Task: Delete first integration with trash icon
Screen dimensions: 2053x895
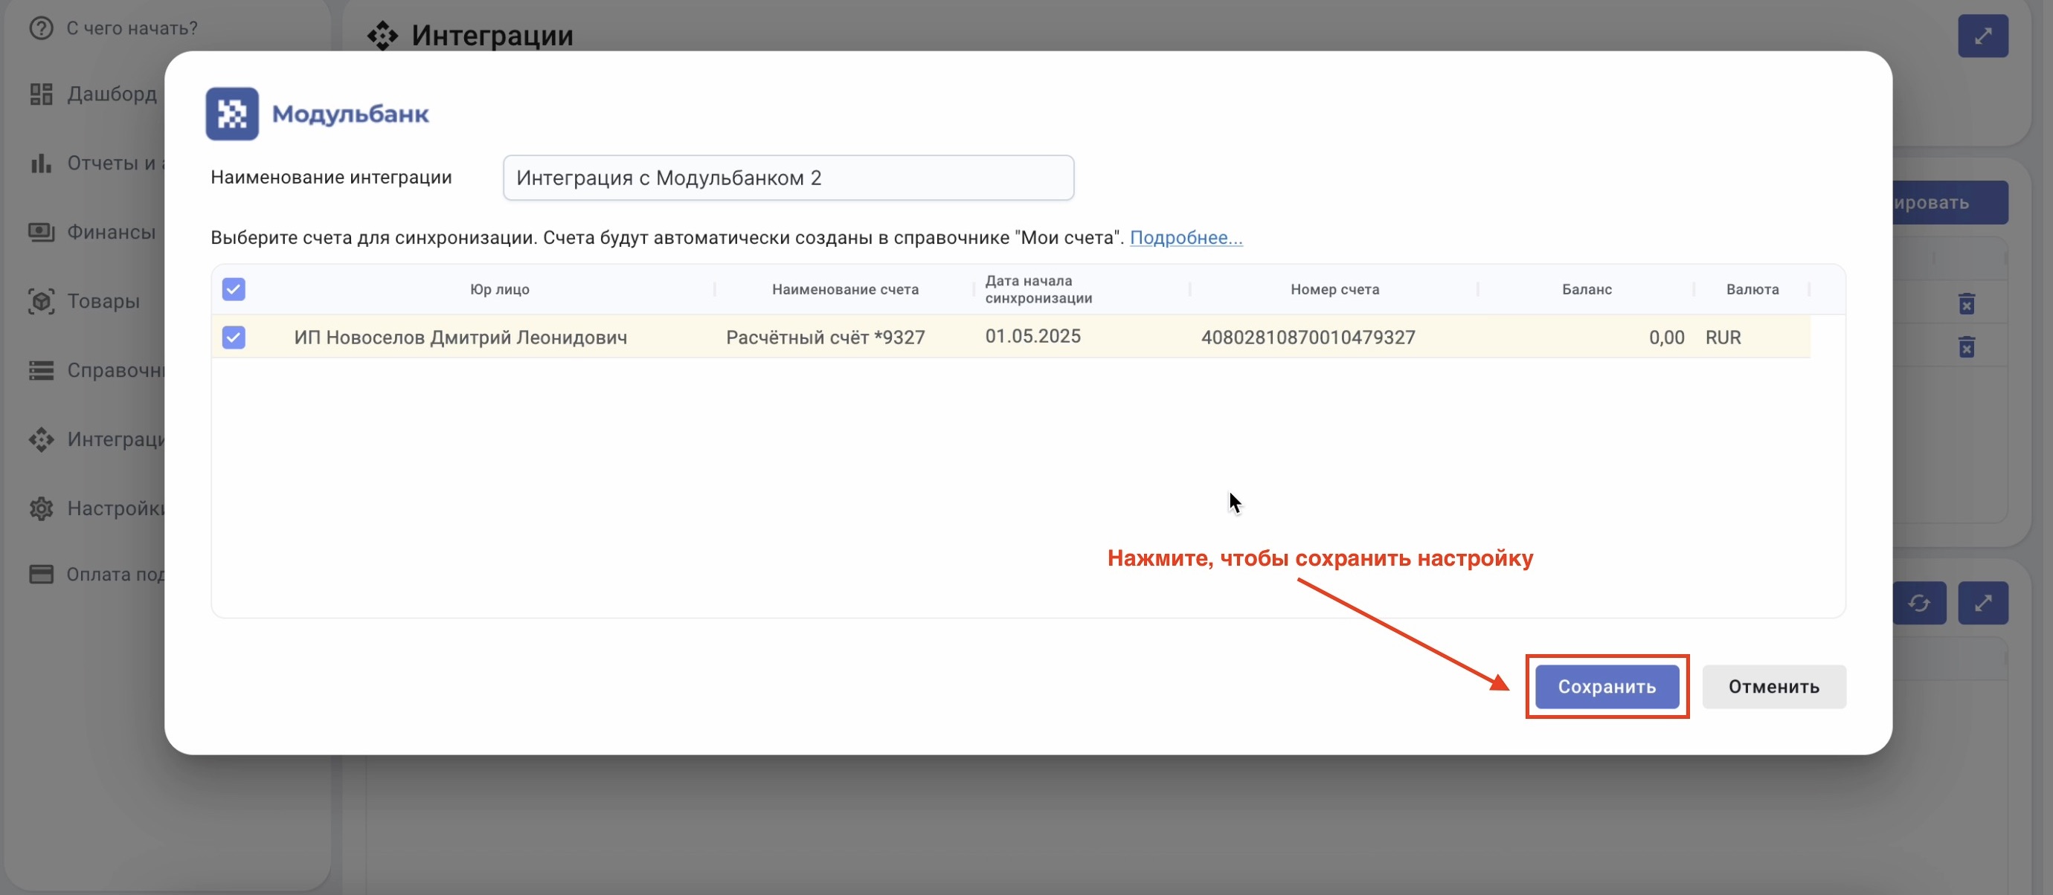Action: pyautogui.click(x=1966, y=303)
